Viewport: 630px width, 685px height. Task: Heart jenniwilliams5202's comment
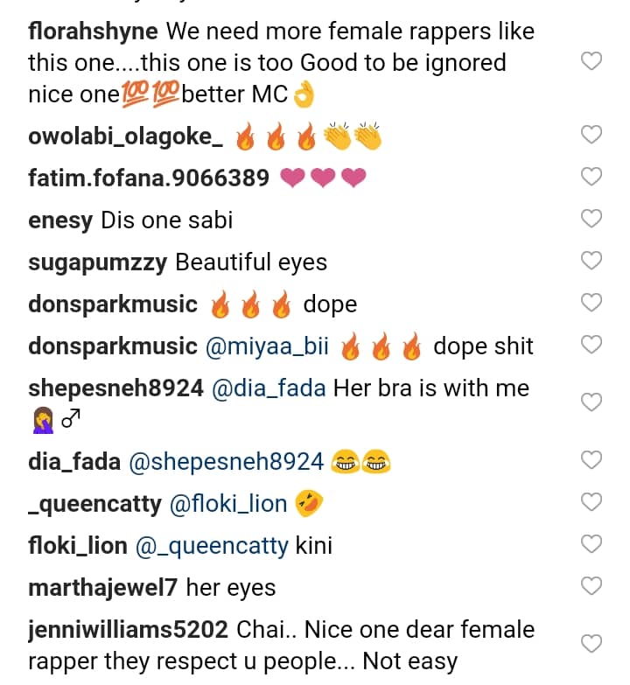[x=592, y=644]
